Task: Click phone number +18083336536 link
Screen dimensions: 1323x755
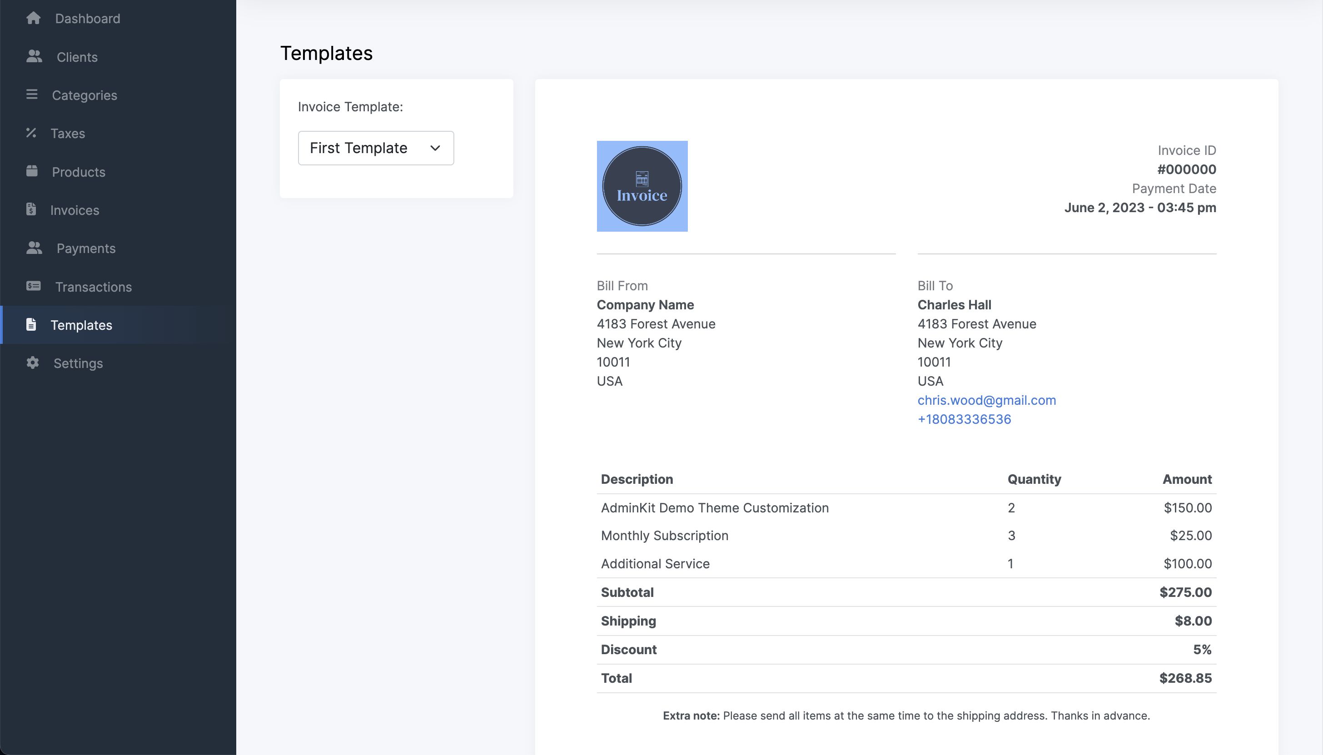Action: [964, 419]
